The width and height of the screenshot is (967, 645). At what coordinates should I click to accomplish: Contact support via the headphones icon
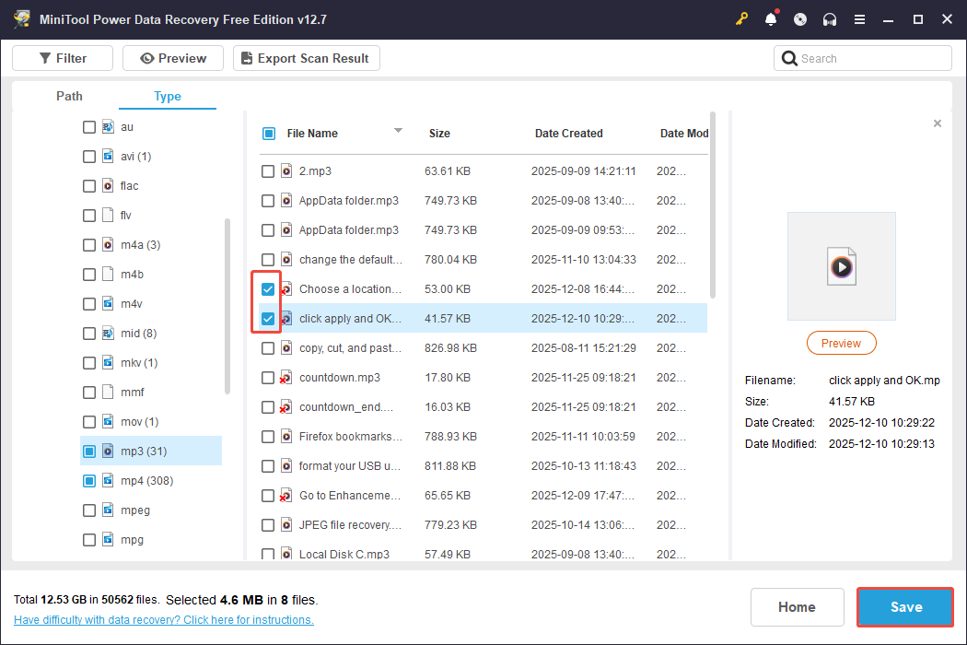830,18
